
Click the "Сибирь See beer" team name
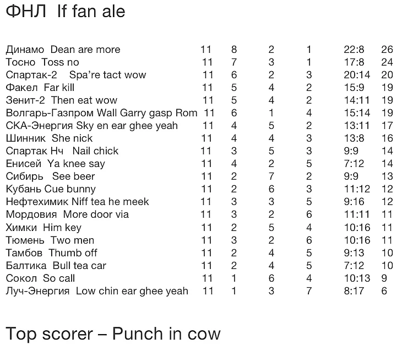coord(50,176)
